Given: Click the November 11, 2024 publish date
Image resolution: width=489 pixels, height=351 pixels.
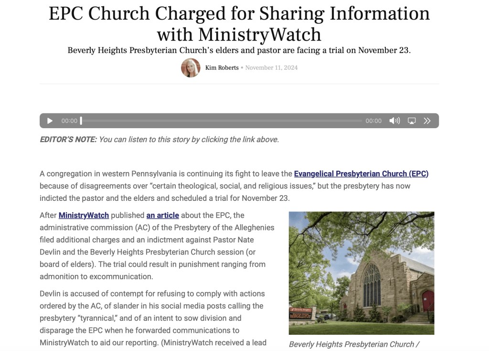Looking at the screenshot, I should pos(271,68).
